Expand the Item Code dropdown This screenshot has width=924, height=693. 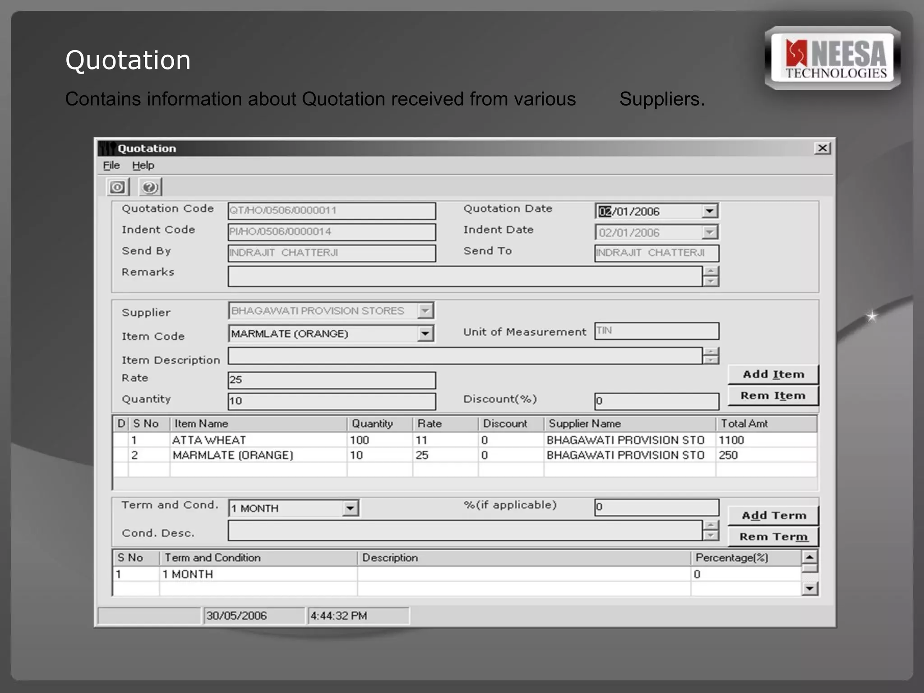(x=425, y=334)
